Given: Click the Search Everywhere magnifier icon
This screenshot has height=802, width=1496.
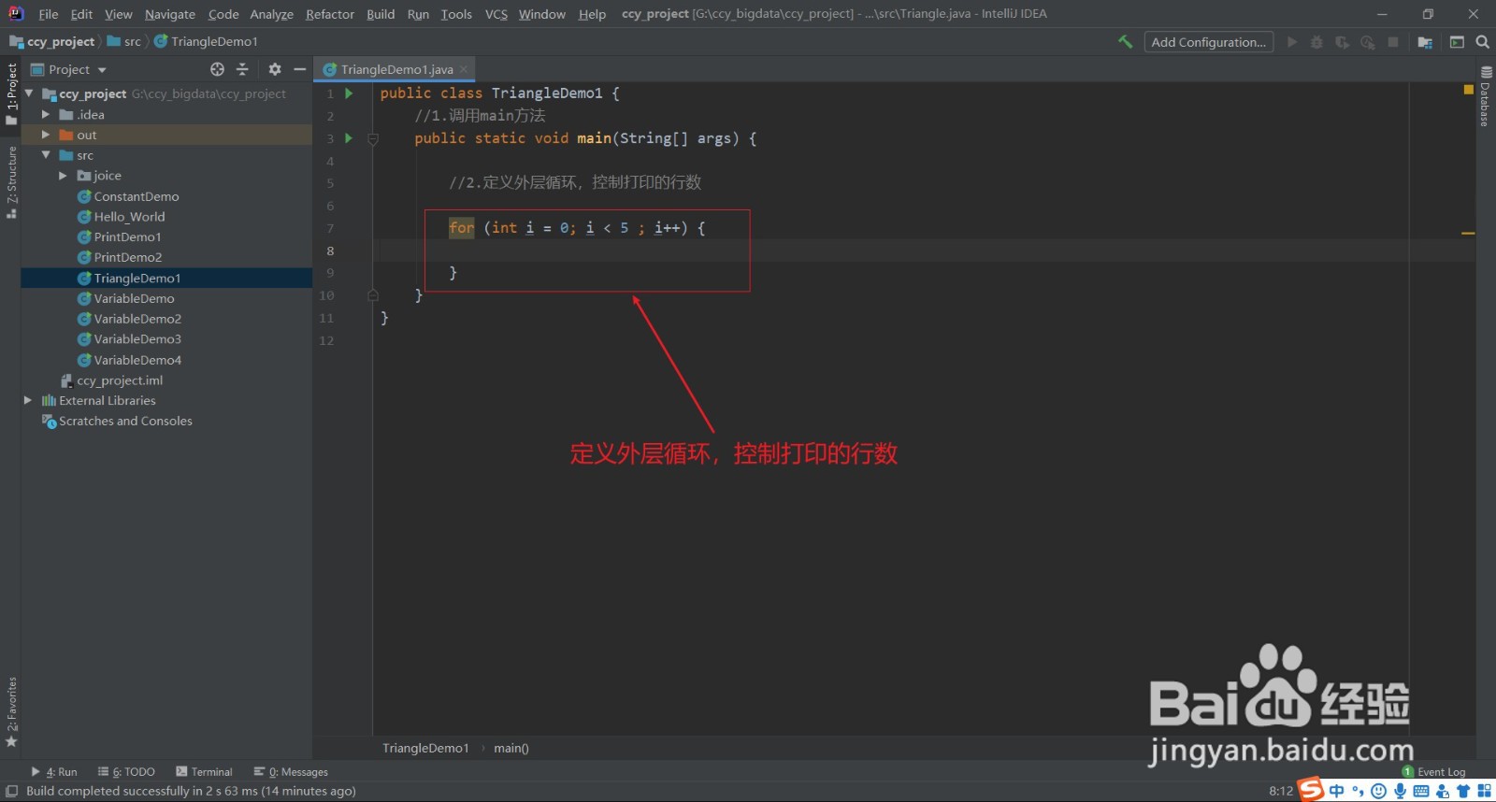Looking at the screenshot, I should click(x=1482, y=42).
